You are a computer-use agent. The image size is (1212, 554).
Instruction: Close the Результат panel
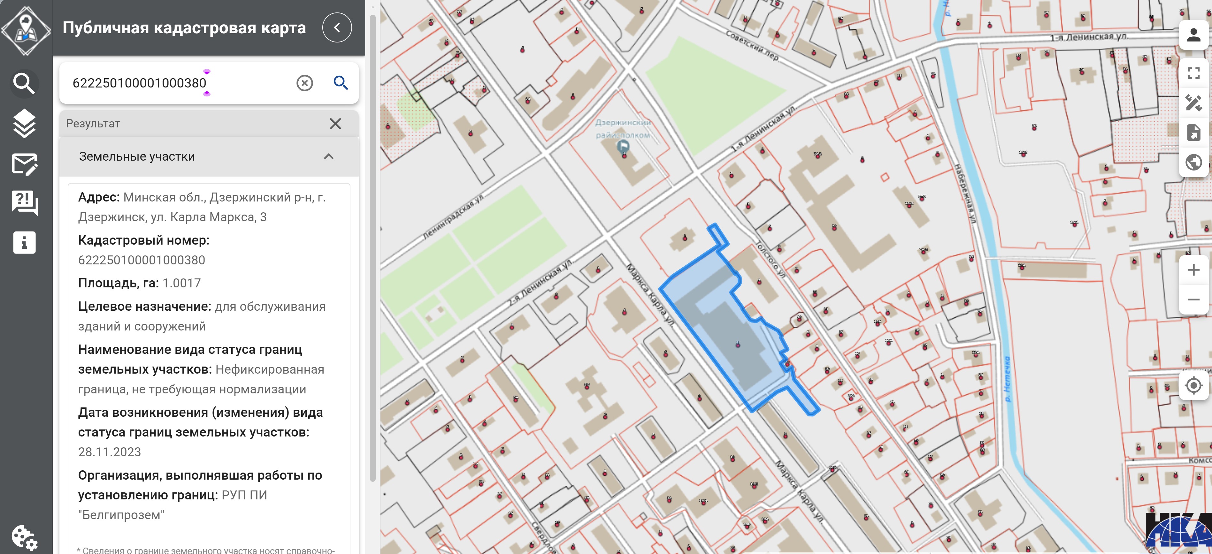tap(335, 124)
